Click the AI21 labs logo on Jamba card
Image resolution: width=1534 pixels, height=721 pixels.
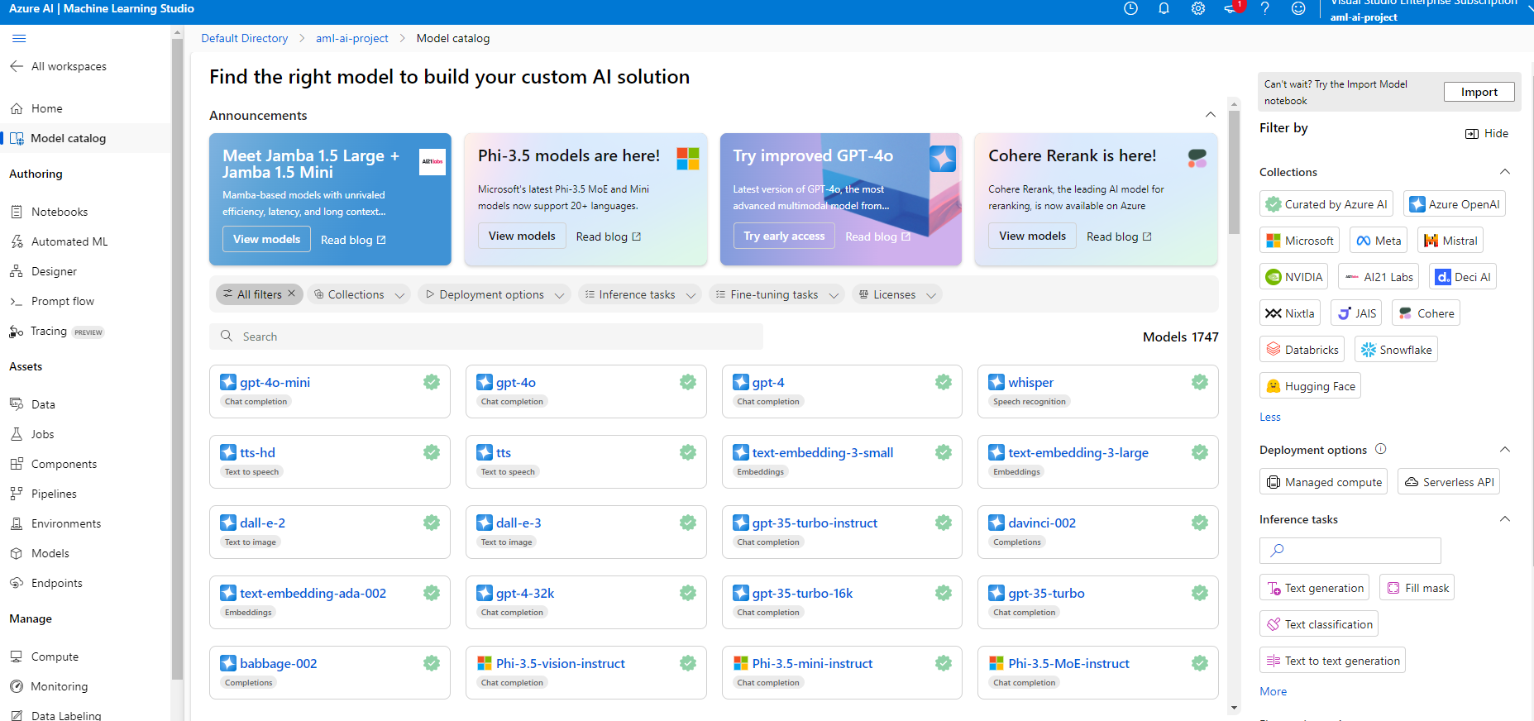click(x=432, y=162)
